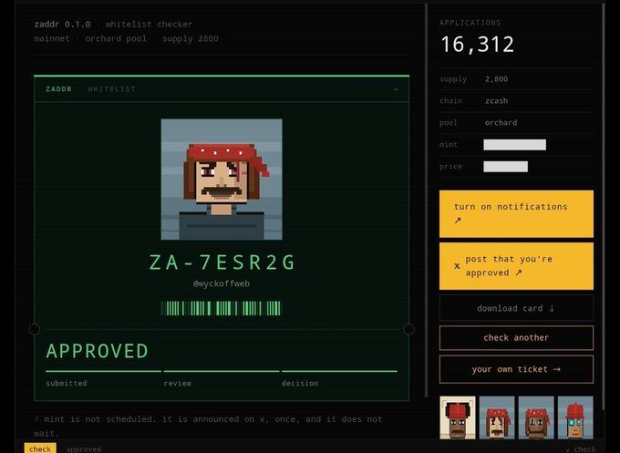Click the check label at bottom right
Viewport: 620px width, 453px height.
point(584,449)
